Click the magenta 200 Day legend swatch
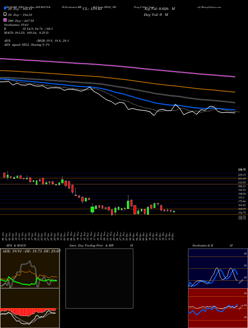This screenshot has width=248, height=328. coord(5,20)
